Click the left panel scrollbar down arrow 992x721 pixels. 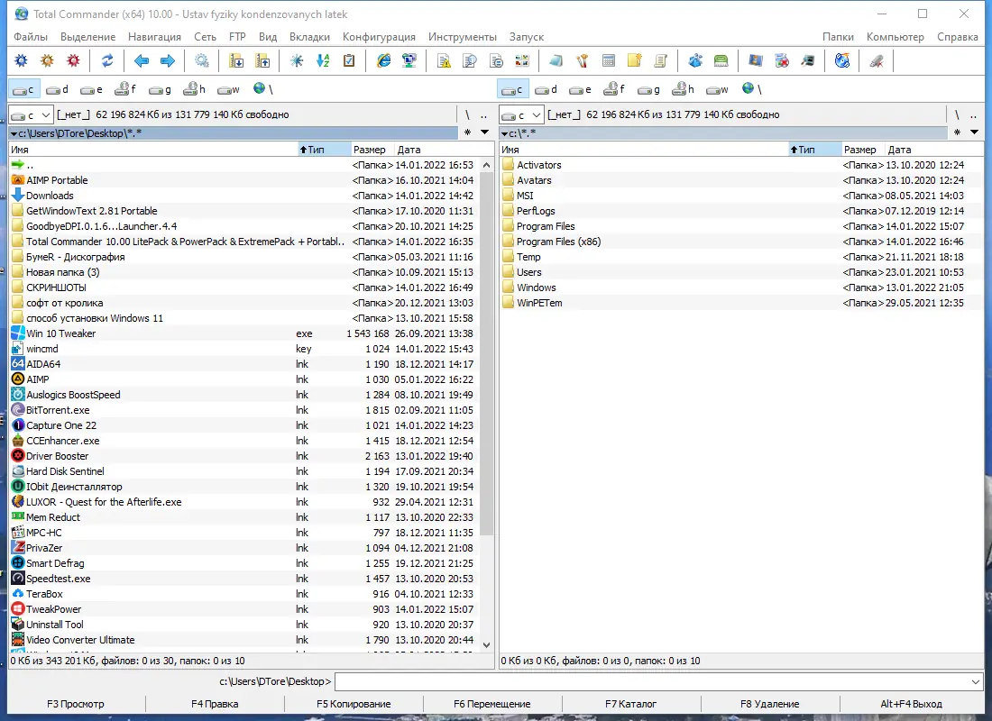(x=486, y=645)
